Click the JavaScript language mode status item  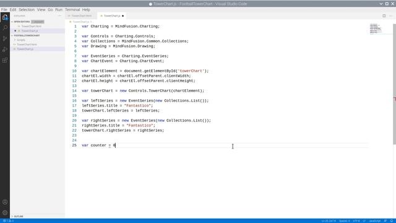click(375, 221)
